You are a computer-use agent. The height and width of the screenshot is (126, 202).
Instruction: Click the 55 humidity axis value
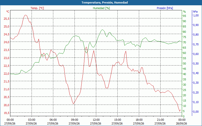point(185,58)
